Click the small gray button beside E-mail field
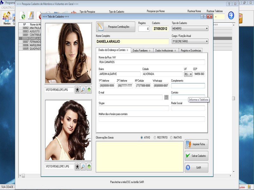The width and height of the screenshot is (254, 190). (166, 97)
